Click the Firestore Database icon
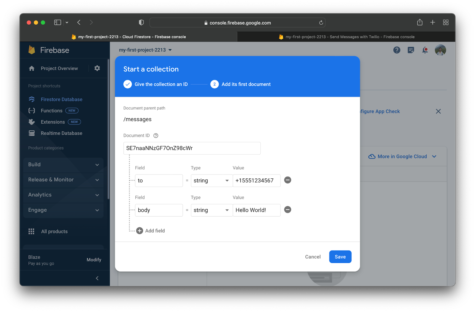Viewport: 475px width, 312px height. [x=32, y=99]
